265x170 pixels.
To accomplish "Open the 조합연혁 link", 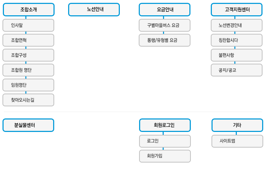I will coord(29,40).
